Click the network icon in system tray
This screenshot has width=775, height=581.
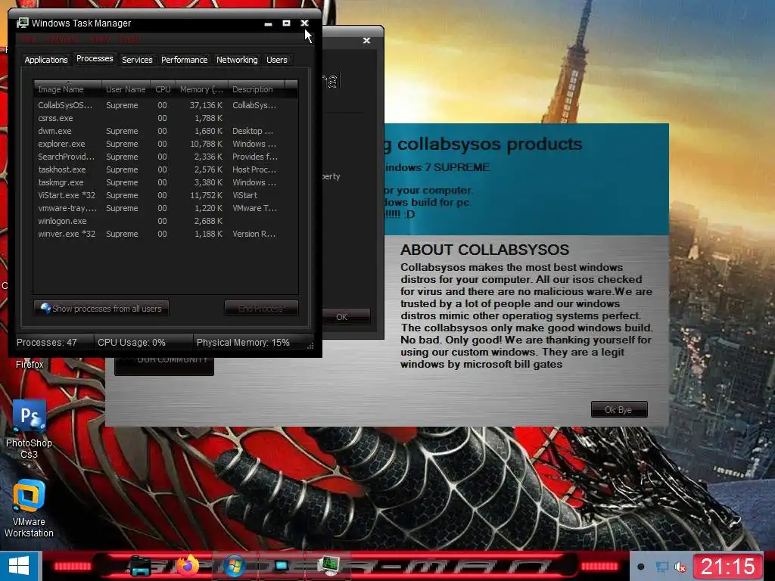(661, 567)
